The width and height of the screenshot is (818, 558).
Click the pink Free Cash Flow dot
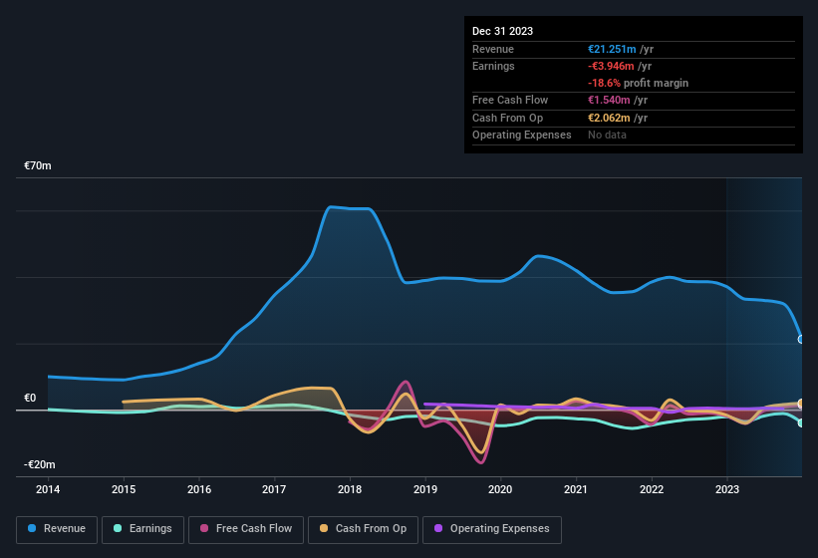(203, 529)
